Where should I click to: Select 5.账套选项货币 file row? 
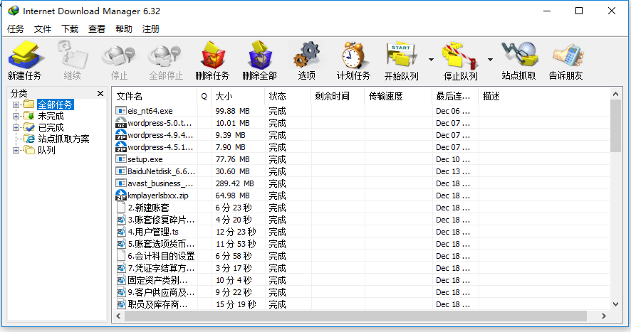pos(360,244)
